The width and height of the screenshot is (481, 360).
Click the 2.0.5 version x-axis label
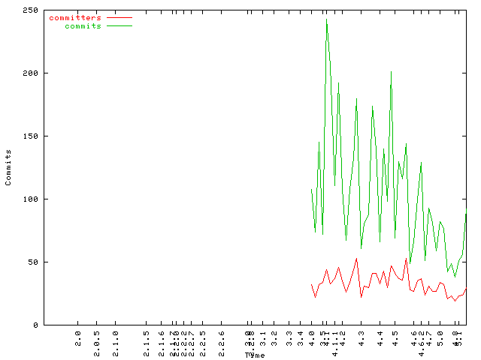click(x=97, y=339)
